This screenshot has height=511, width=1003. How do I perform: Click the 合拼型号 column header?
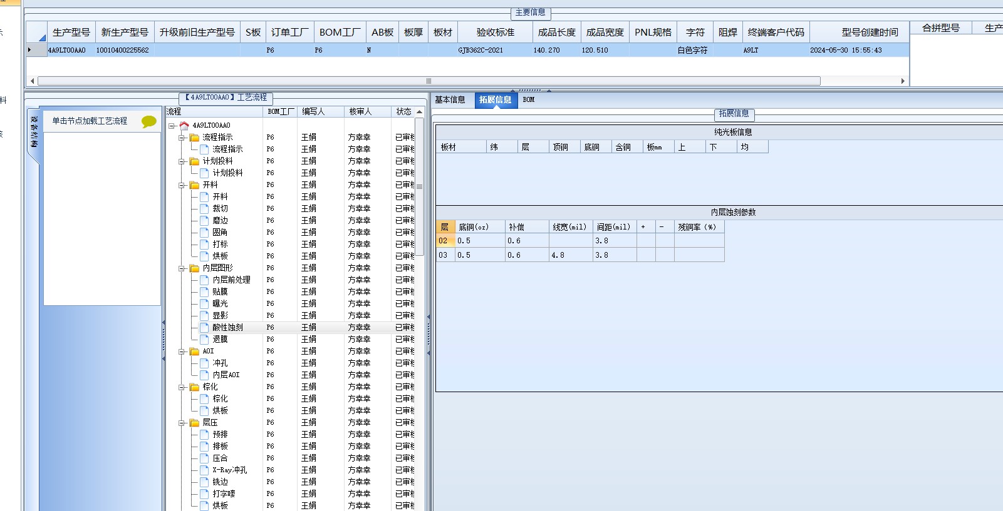pos(941,28)
